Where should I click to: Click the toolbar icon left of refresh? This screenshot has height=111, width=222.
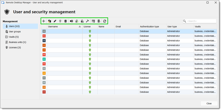click(99, 21)
